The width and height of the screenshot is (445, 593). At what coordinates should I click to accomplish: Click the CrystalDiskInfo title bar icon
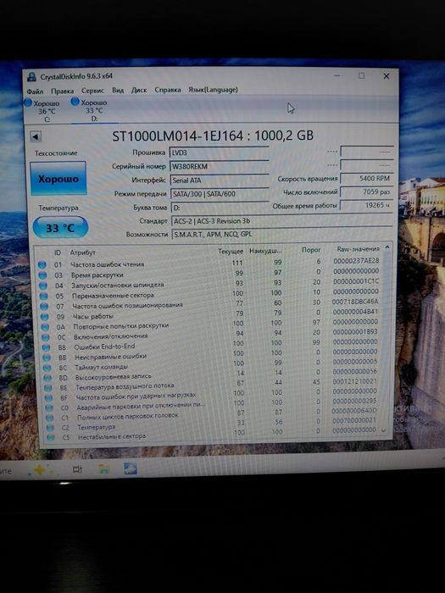32,77
